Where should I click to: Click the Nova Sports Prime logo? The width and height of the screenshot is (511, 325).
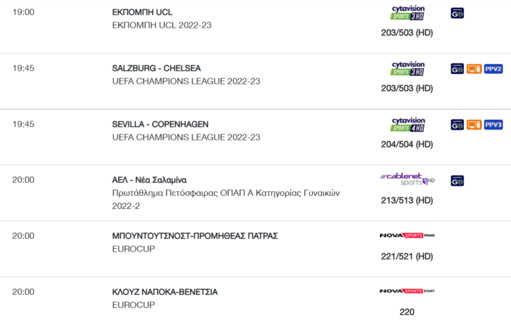pyautogui.click(x=408, y=235)
